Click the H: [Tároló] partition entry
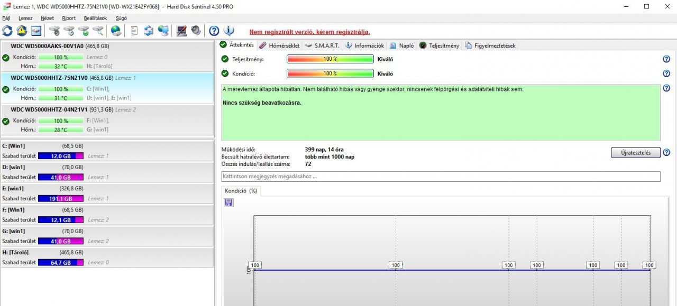This screenshot has width=677, height=306. (x=107, y=257)
